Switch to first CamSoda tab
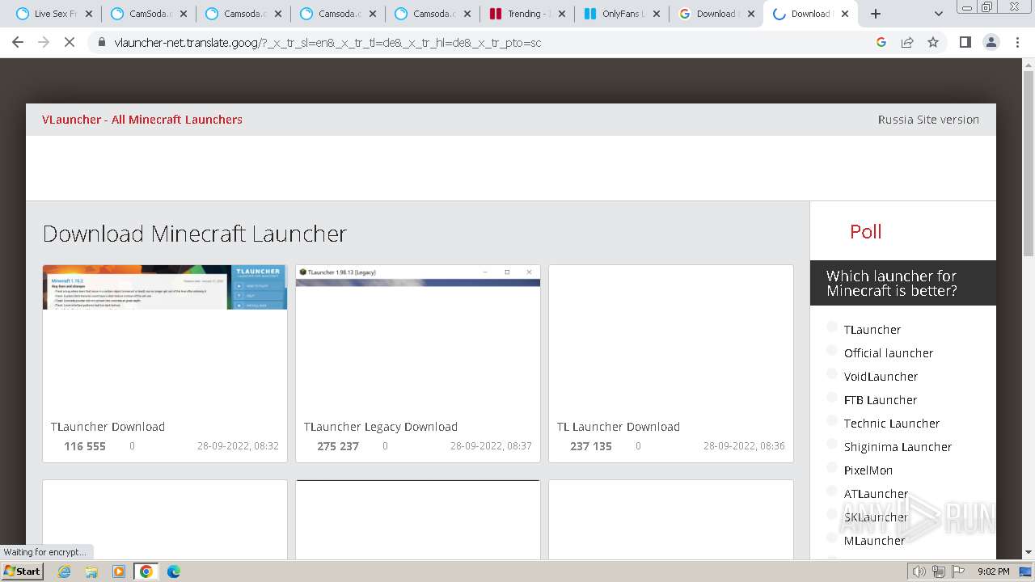The image size is (1035, 582). click(x=148, y=14)
